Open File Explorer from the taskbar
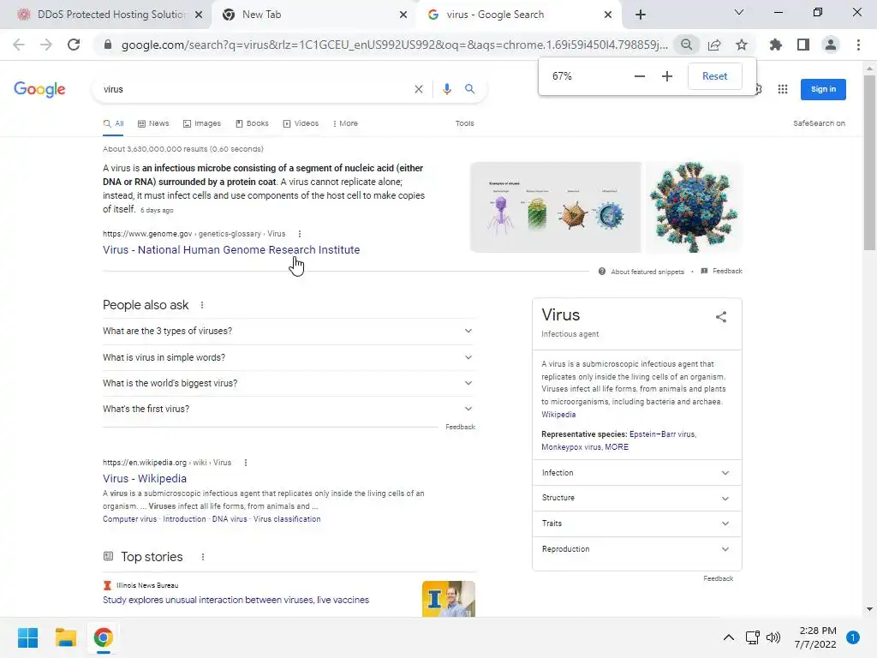The width and height of the screenshot is (877, 658). tap(65, 637)
